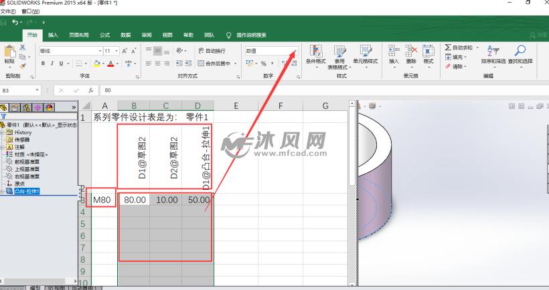Open 条件格式 conditional formatting

316,55
